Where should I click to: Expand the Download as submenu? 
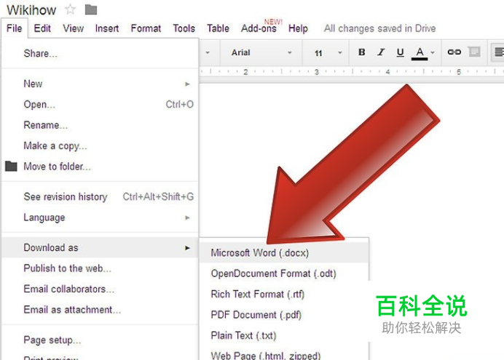pos(101,247)
